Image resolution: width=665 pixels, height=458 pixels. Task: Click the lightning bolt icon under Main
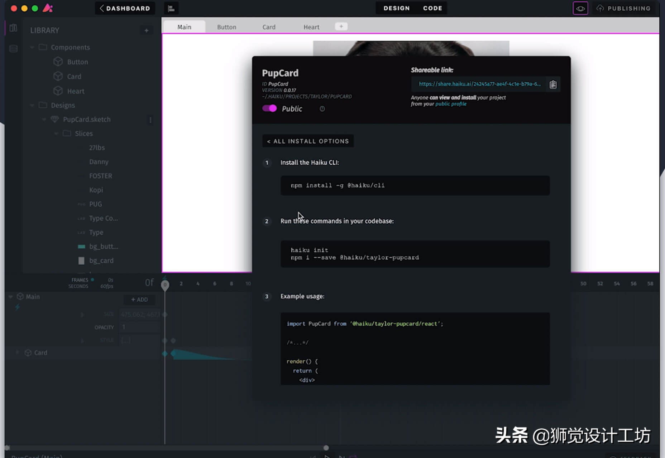16,307
